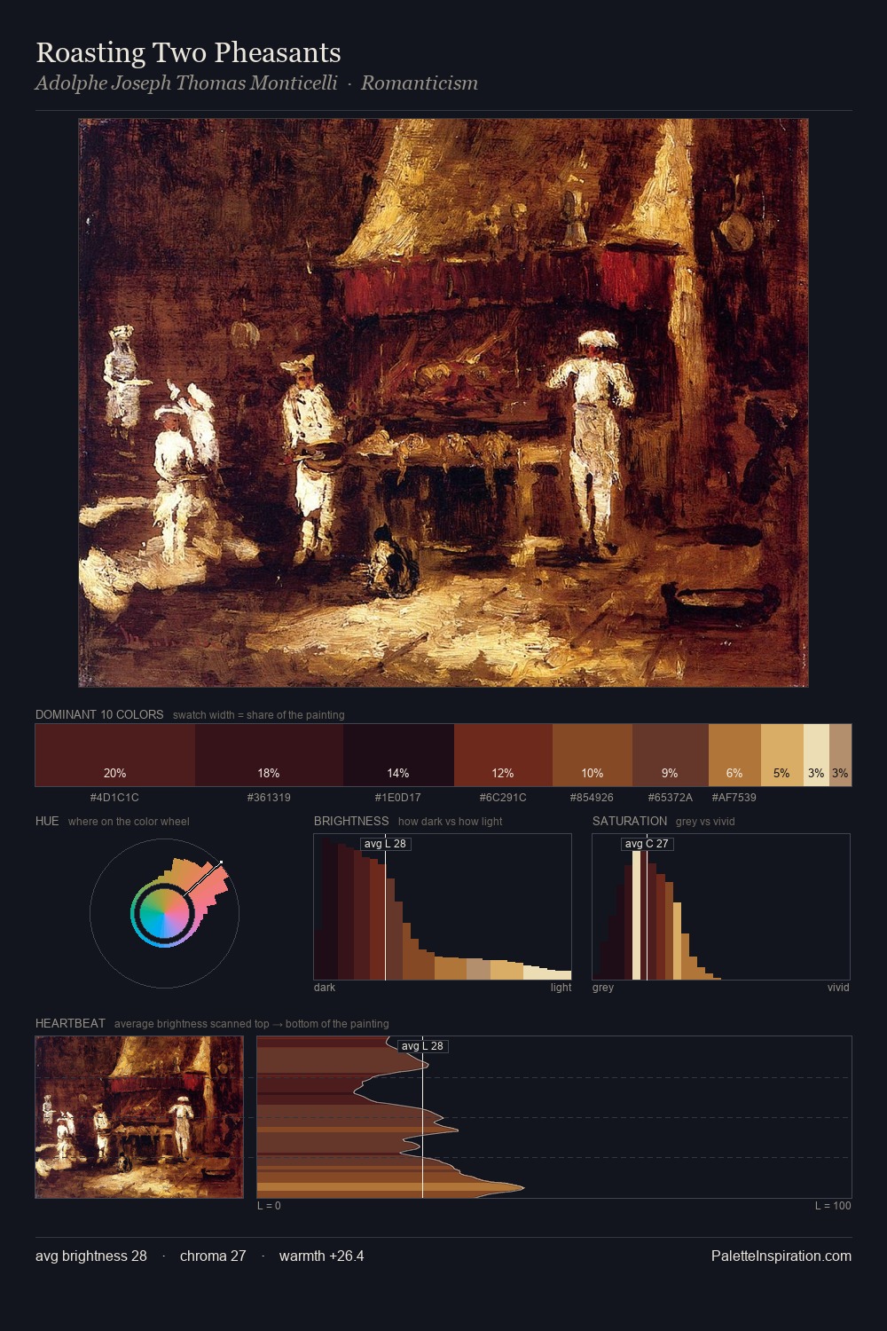
Task: Click the 'vivid' saturation axis label
Action: pyautogui.click(x=838, y=987)
